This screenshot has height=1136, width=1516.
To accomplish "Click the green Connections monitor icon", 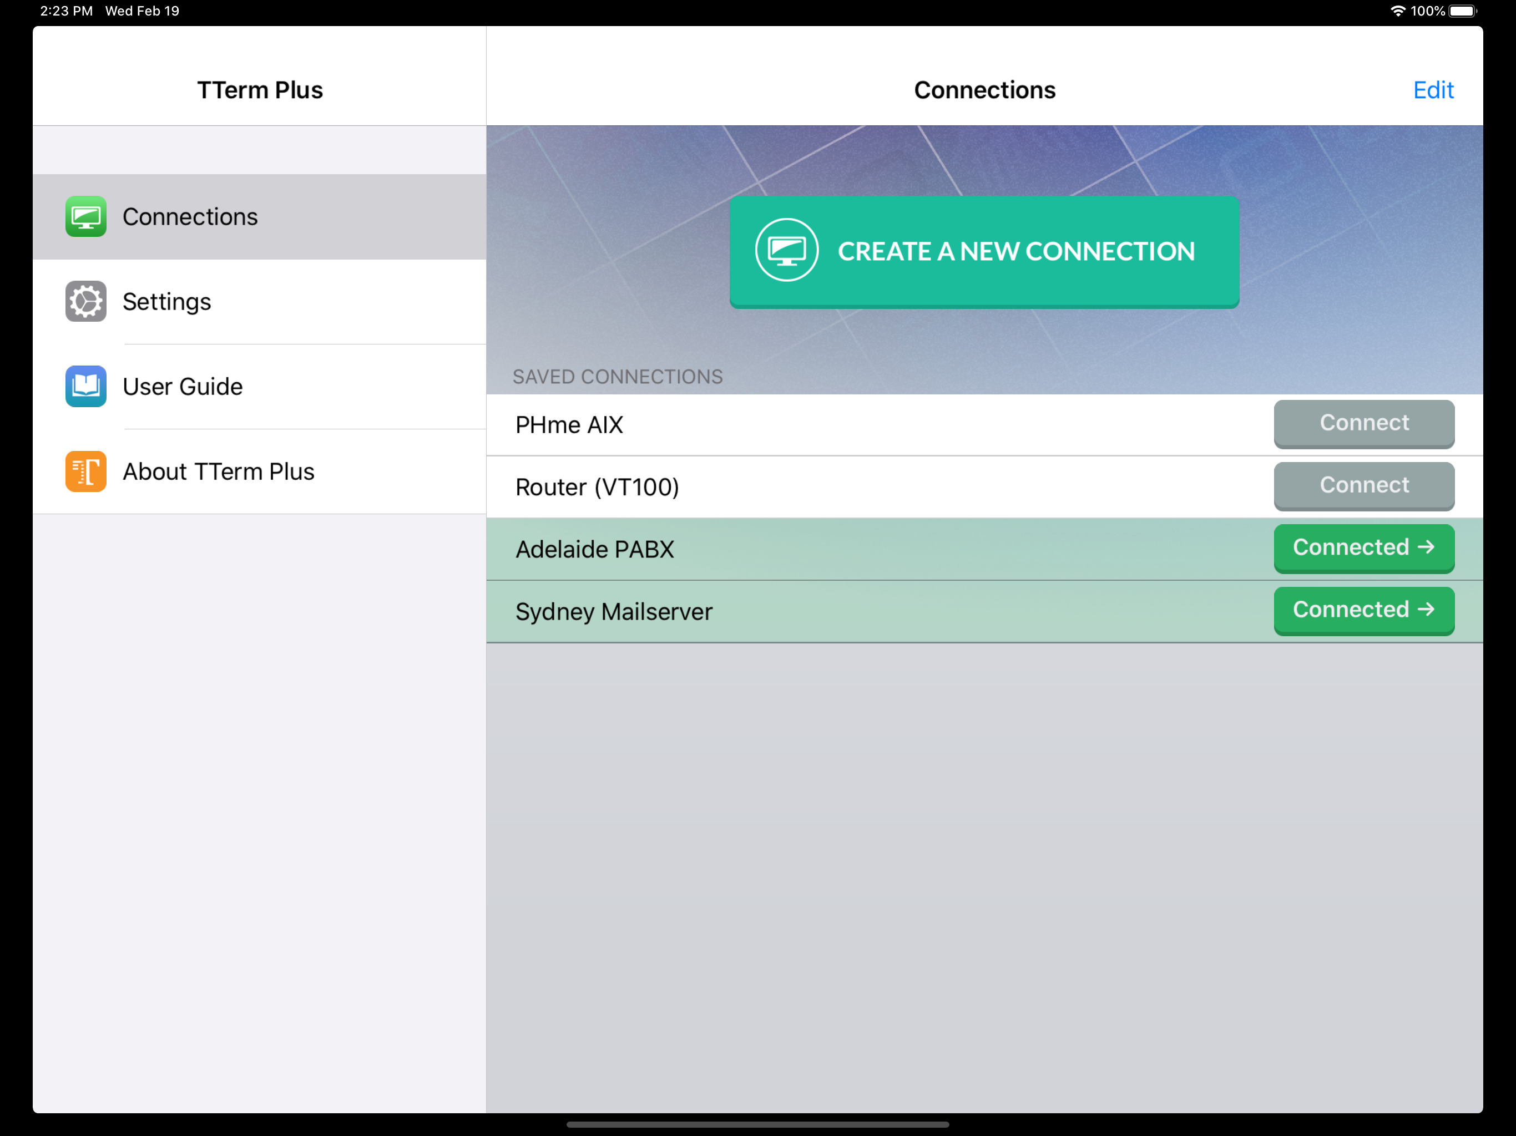I will tap(85, 216).
